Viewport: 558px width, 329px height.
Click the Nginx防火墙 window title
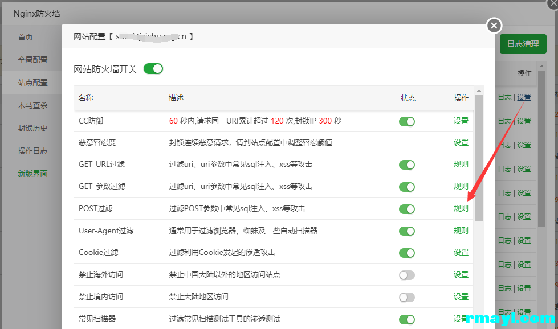tap(36, 14)
